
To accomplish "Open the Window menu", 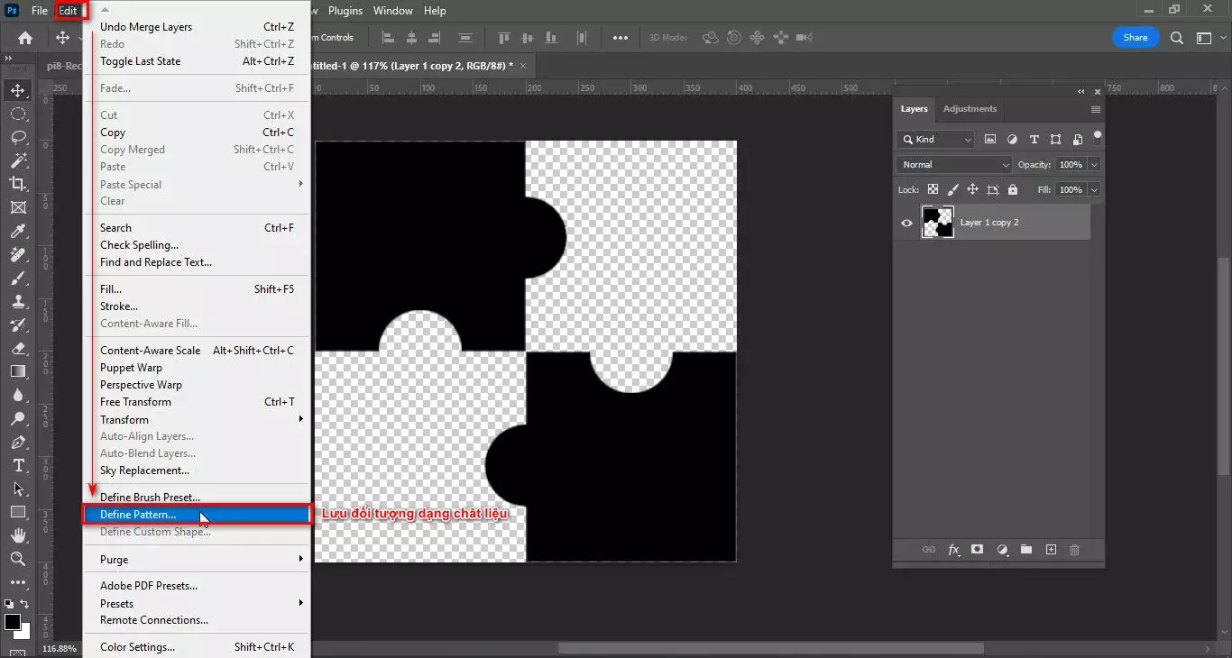I will (x=393, y=11).
